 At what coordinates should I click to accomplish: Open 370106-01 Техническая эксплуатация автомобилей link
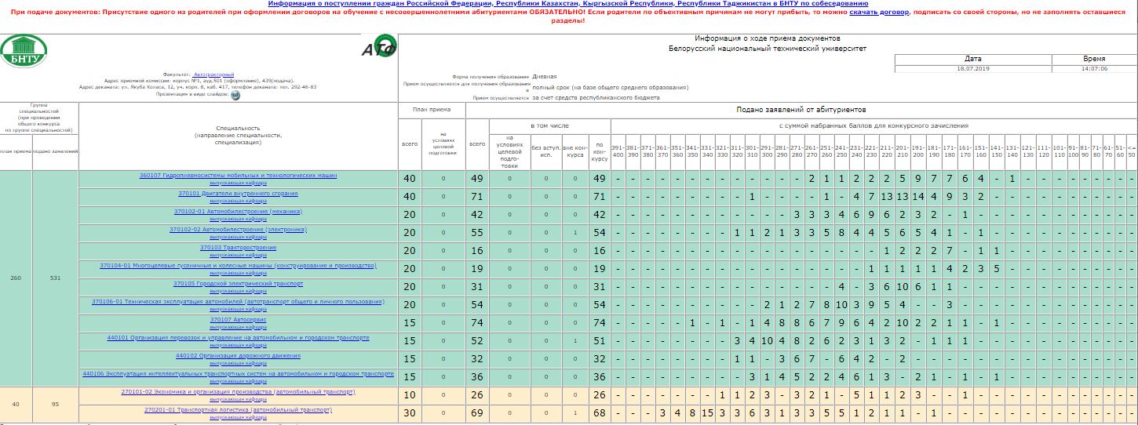[x=238, y=301]
